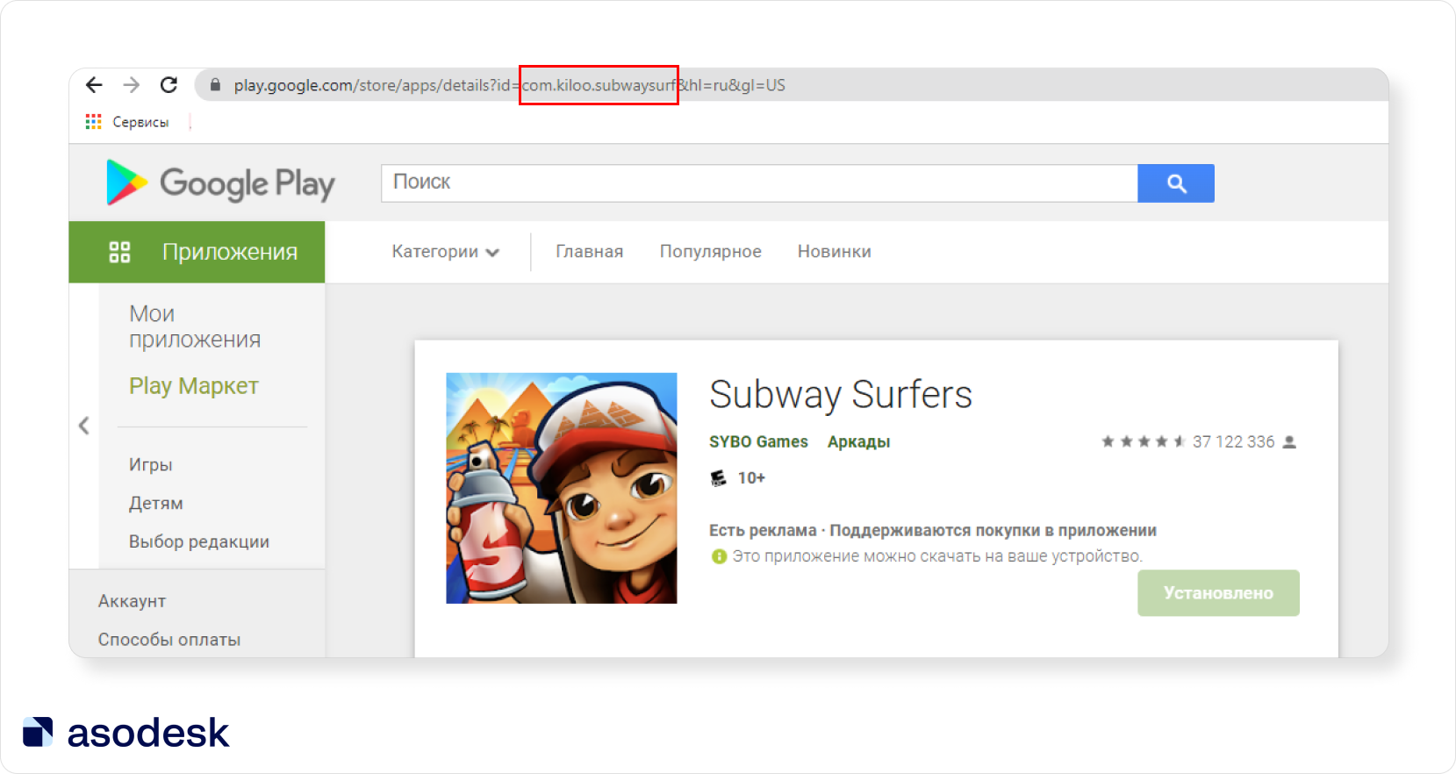Click the browser forward arrow

tap(132, 85)
